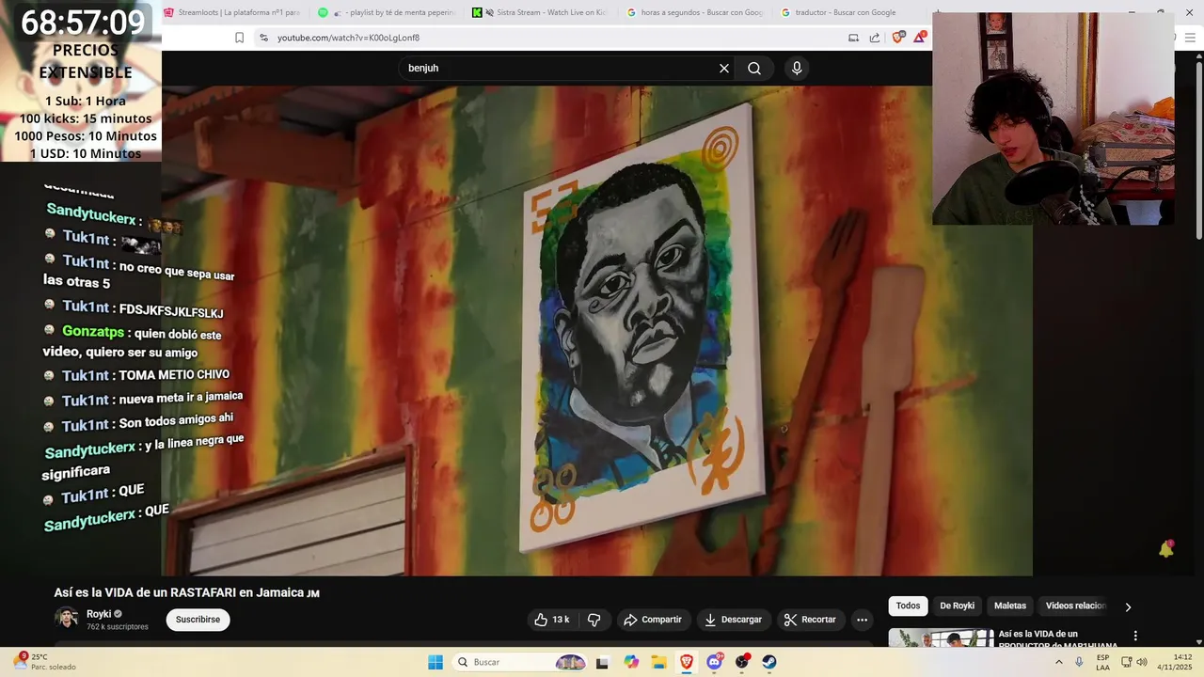Switch to the Sistra Stream Kick tab
1204x677 pixels.
pyautogui.click(x=540, y=12)
